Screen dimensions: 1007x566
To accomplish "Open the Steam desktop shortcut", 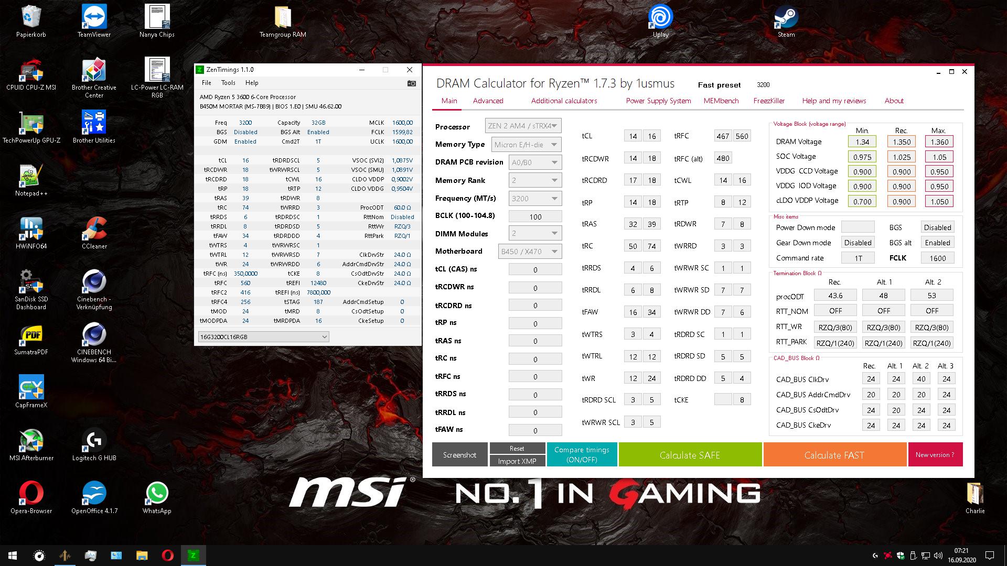I will coord(786,21).
